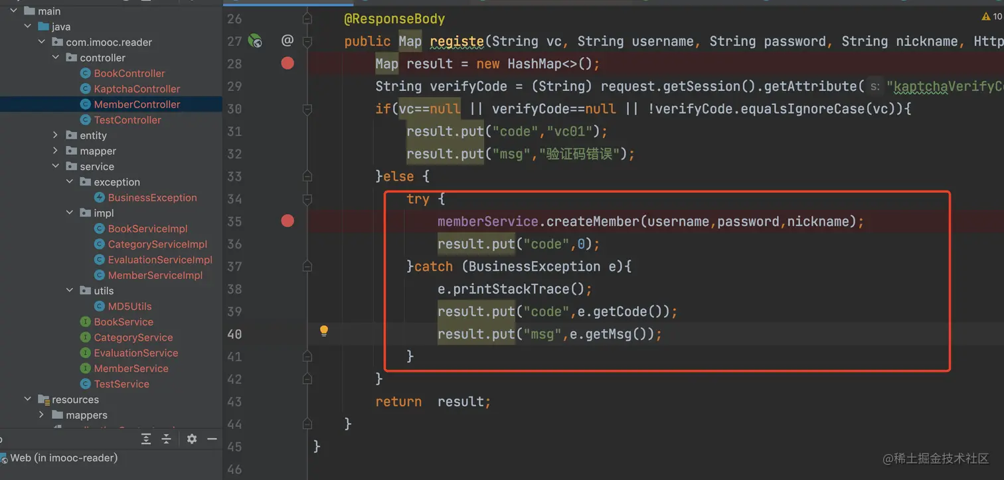1004x480 pixels.
Task: Click the Spring bean gutter icon on line 27
Action: tap(255, 41)
